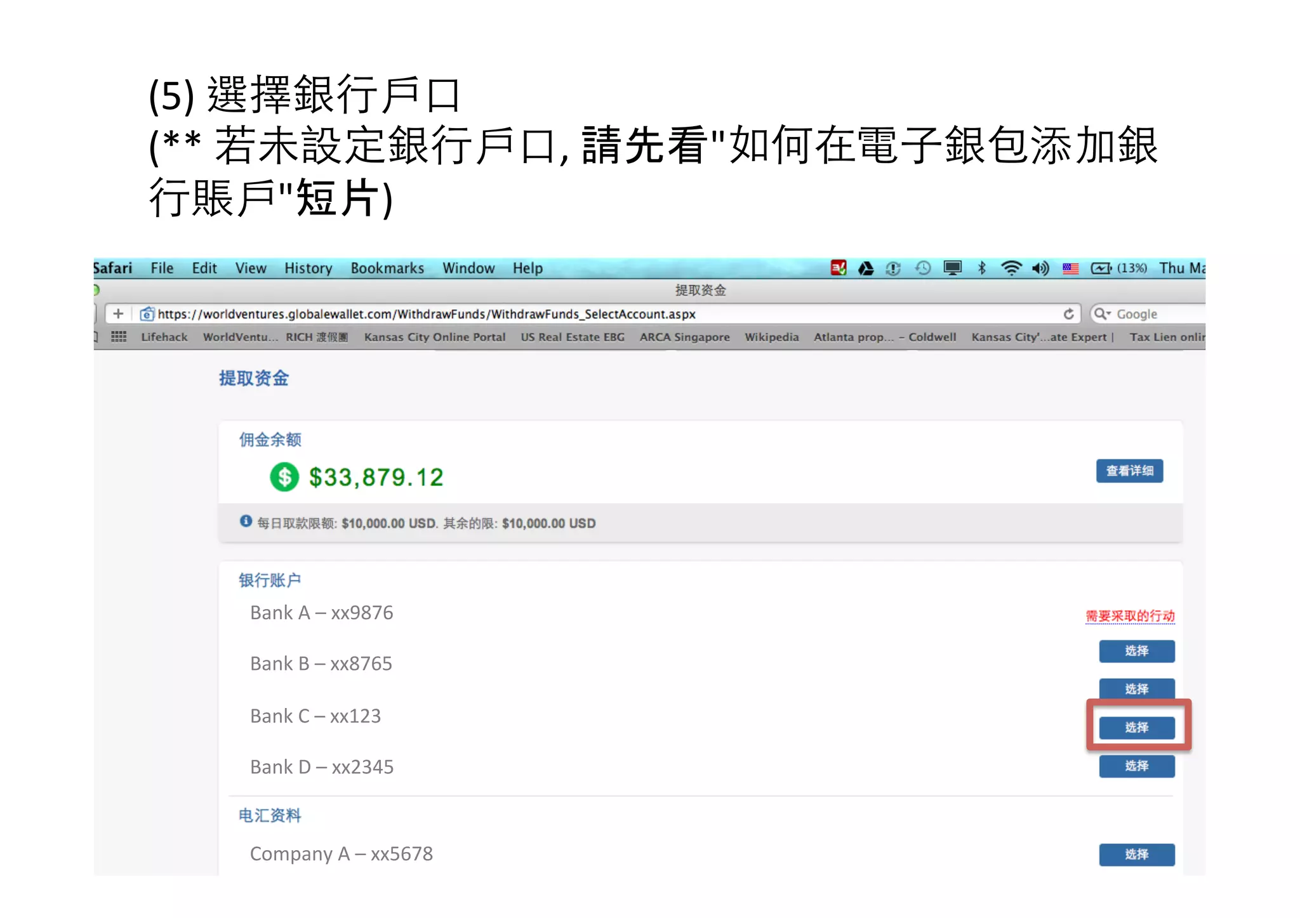Click the battery status icon showing 13%
The width and height of the screenshot is (1300, 918).
[x=1118, y=268]
